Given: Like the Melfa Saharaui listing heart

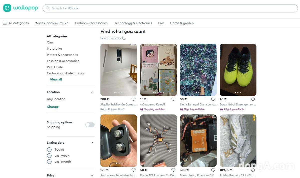Looking at the screenshot, I should tap(213, 99).
